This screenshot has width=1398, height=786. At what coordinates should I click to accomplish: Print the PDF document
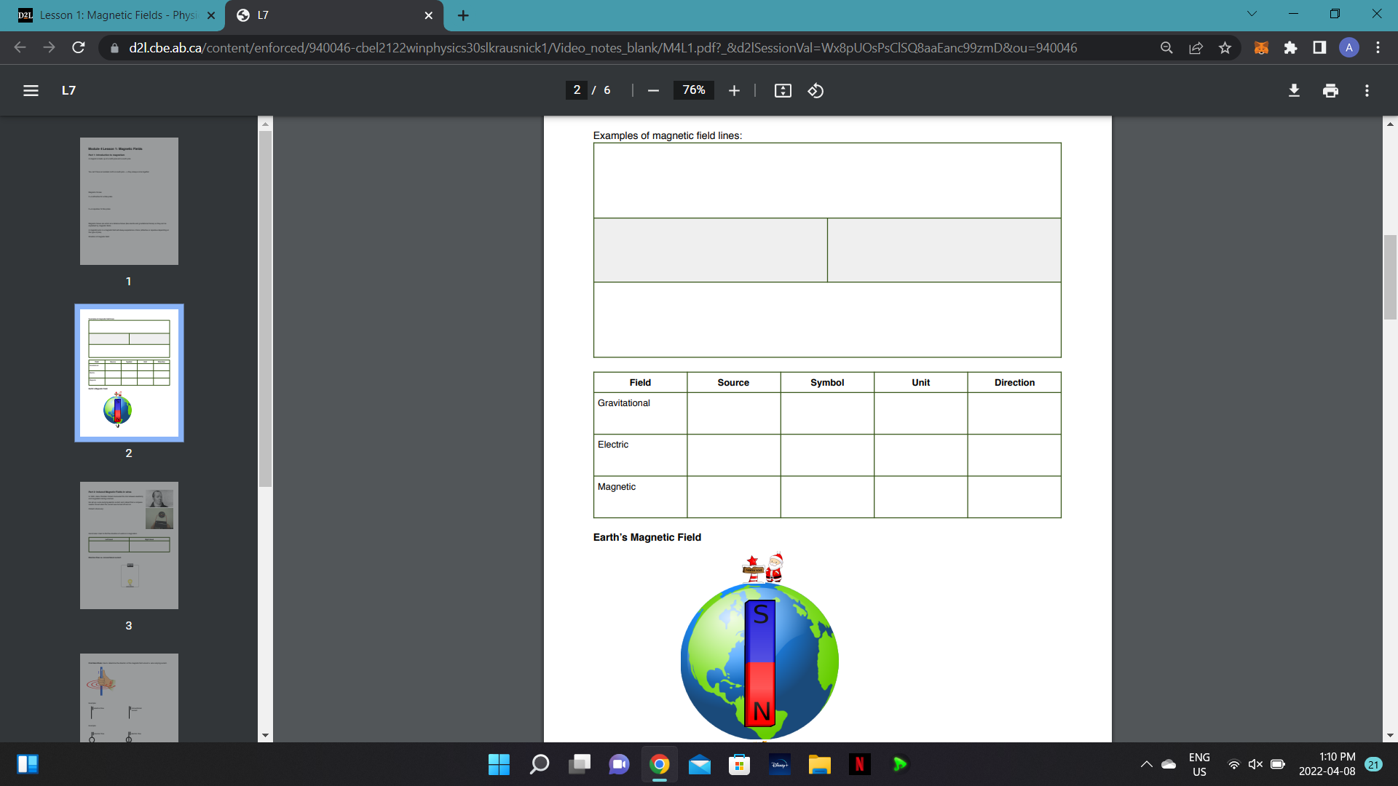click(1330, 90)
